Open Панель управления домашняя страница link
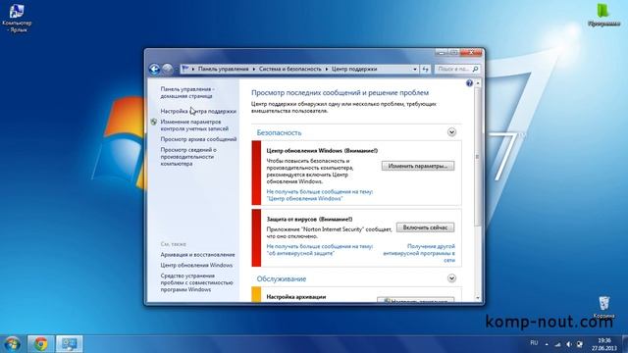This screenshot has height=353, width=628. point(187,92)
